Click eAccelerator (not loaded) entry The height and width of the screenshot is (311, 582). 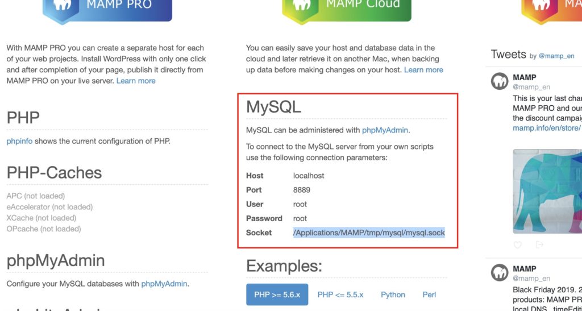tap(50, 207)
